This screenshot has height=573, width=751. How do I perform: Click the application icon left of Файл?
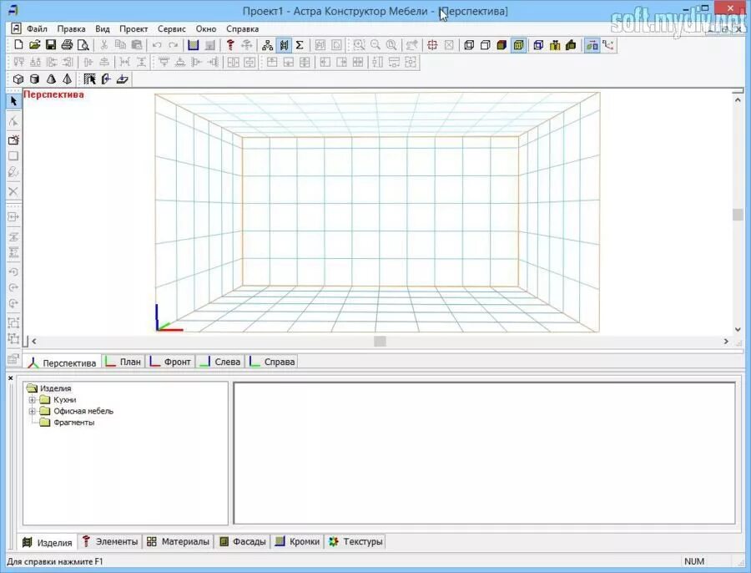point(16,28)
